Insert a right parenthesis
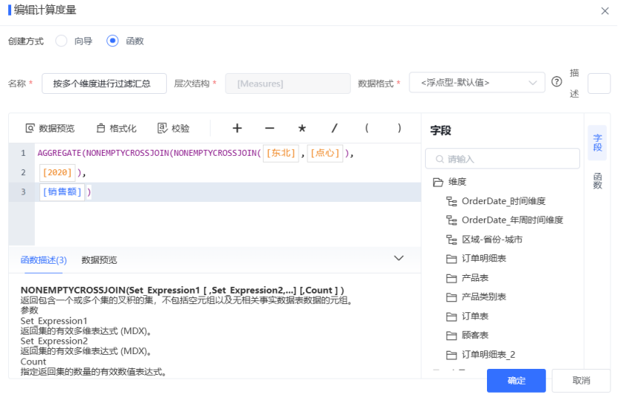 (399, 128)
